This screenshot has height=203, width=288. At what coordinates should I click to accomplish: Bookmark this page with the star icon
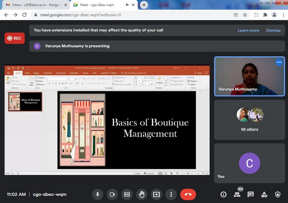click(245, 14)
